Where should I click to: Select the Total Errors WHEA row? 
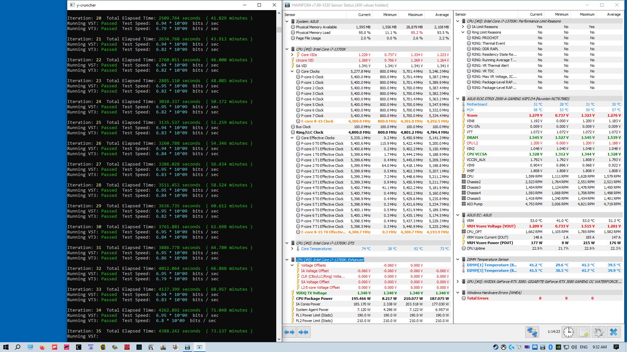tap(477, 298)
